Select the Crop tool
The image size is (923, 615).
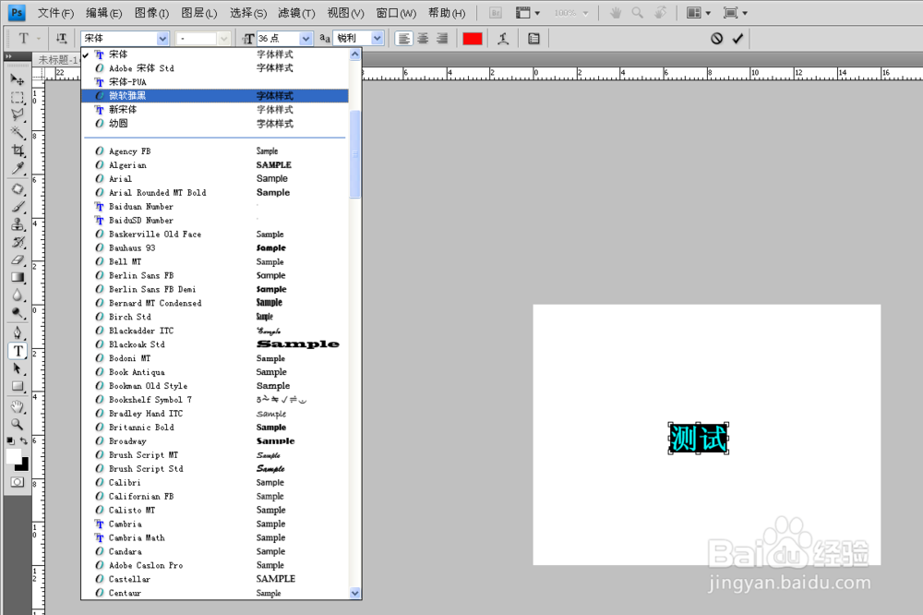pyautogui.click(x=17, y=151)
